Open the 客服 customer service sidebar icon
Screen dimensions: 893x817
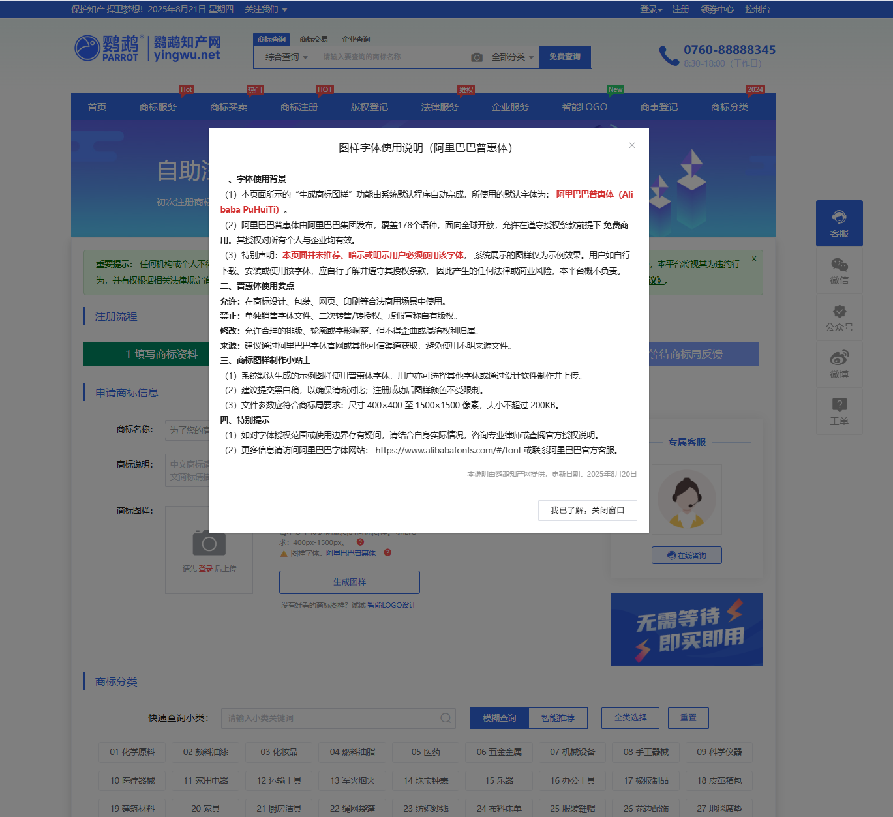pyautogui.click(x=839, y=223)
